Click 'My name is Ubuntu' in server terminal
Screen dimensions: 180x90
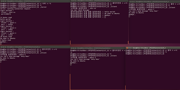pos(8,38)
